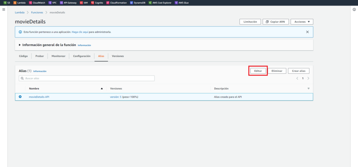
Task: Open the hamburger side navigation menu
Action: pyautogui.click(x=4, y=9)
